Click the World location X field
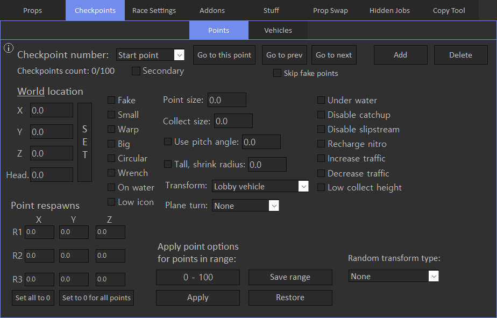This screenshot has height=318, width=497. (52, 110)
